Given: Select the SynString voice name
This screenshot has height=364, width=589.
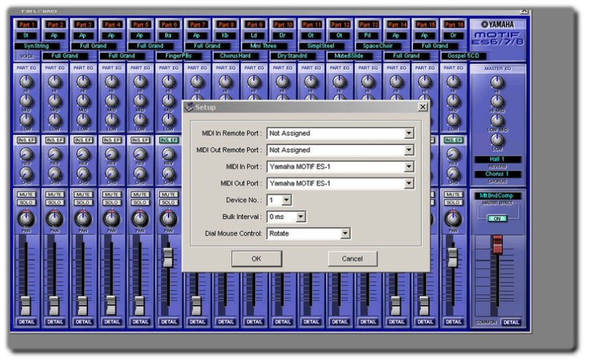Looking at the screenshot, I should (36, 46).
